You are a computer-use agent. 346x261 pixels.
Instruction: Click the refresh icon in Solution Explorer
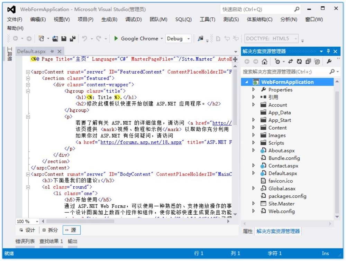[299, 62]
